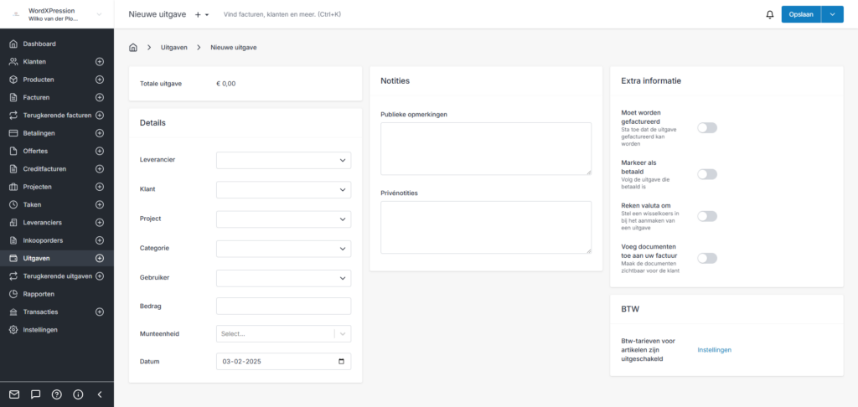
Task: Click the Offertes plus icon
Action: point(100,151)
